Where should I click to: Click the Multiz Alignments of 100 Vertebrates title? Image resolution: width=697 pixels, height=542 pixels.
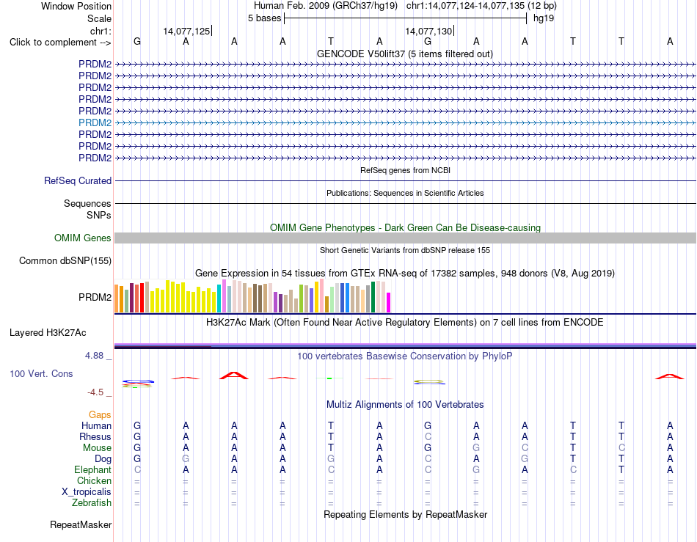405,405
